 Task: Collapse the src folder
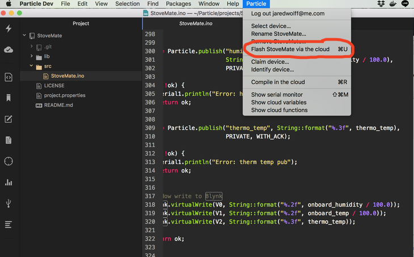pos(31,66)
